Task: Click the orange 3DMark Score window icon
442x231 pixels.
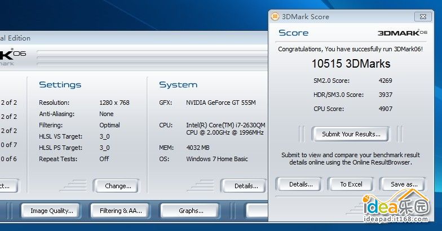Action: click(275, 17)
